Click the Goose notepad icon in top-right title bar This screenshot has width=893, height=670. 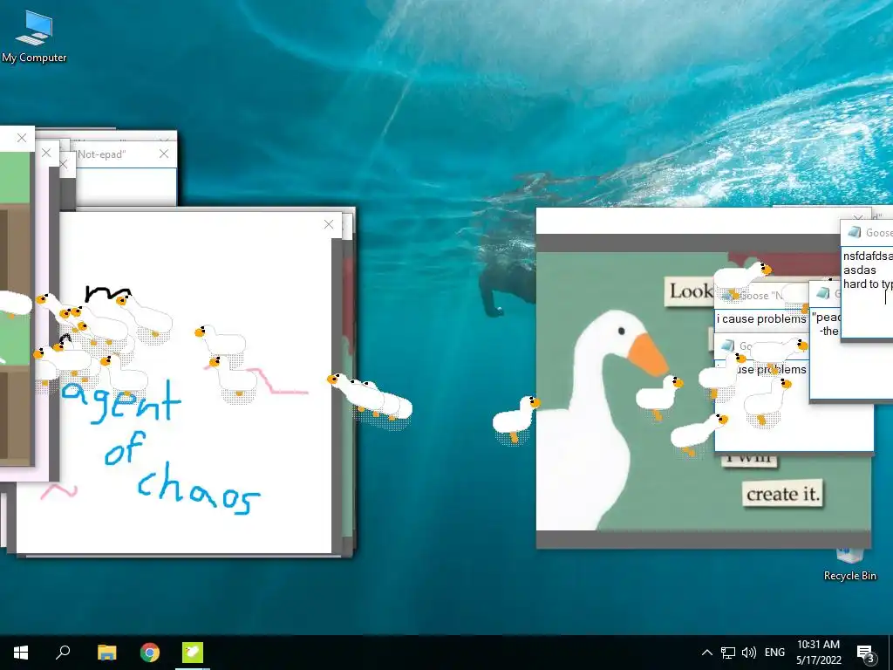point(854,232)
